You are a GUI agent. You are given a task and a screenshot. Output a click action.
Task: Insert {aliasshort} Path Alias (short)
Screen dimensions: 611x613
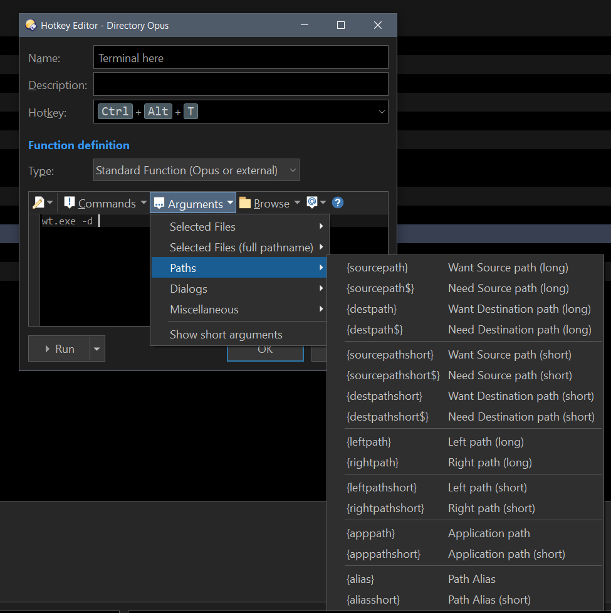(465, 600)
